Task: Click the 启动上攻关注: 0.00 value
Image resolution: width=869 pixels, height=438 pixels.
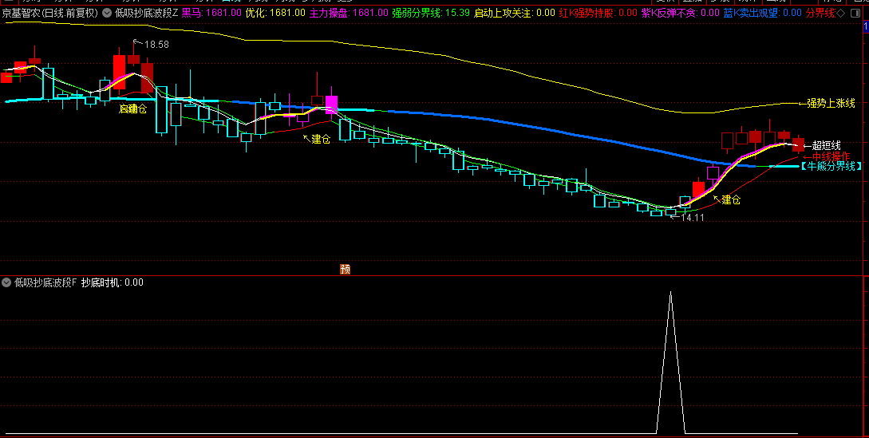Action: point(515,13)
